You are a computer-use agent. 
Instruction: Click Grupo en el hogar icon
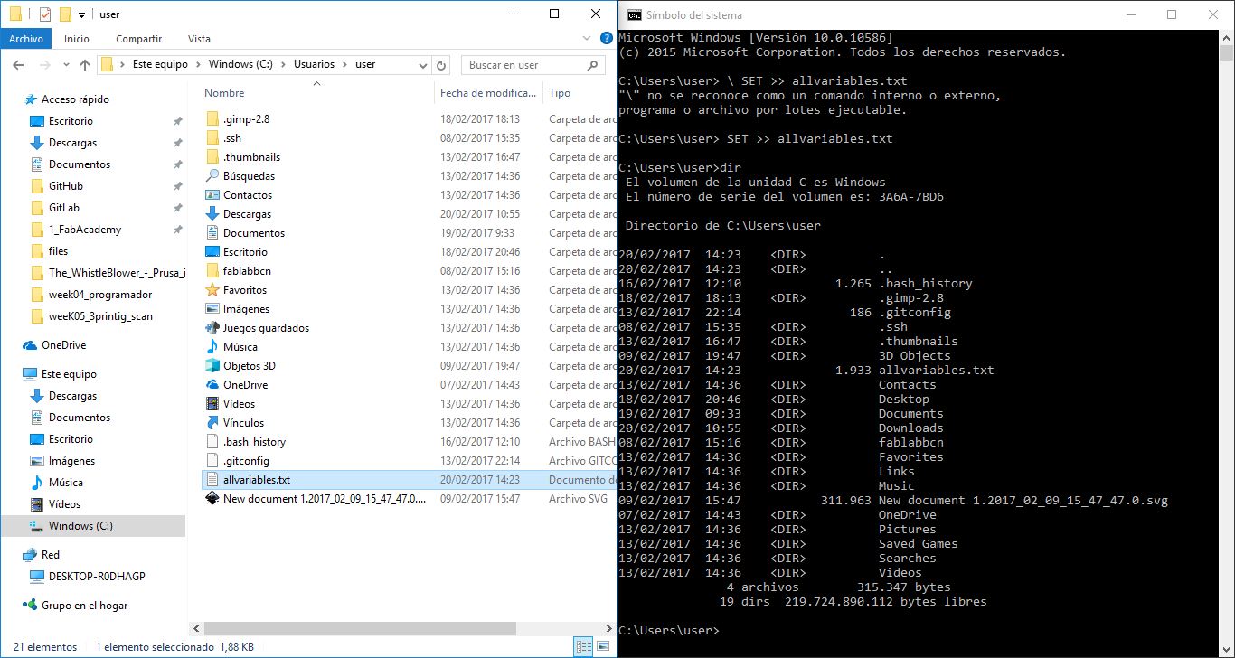coord(30,606)
